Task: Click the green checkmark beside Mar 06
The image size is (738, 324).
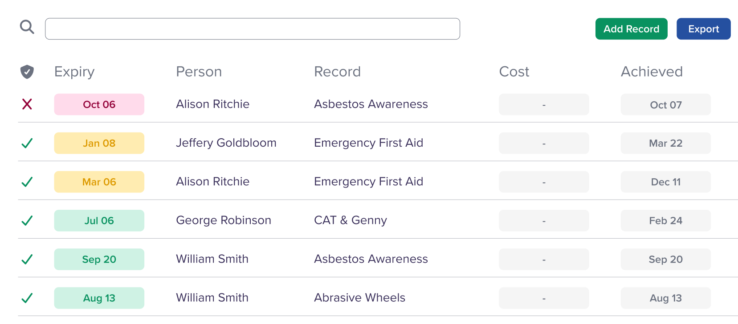Action: point(27,182)
